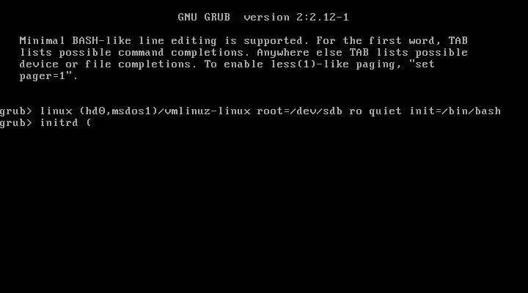Click the GNU GRUB version title text

click(263, 17)
